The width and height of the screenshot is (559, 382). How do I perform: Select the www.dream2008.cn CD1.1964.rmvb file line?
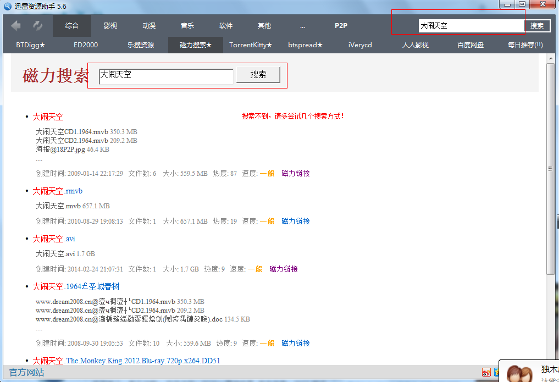tap(120, 301)
